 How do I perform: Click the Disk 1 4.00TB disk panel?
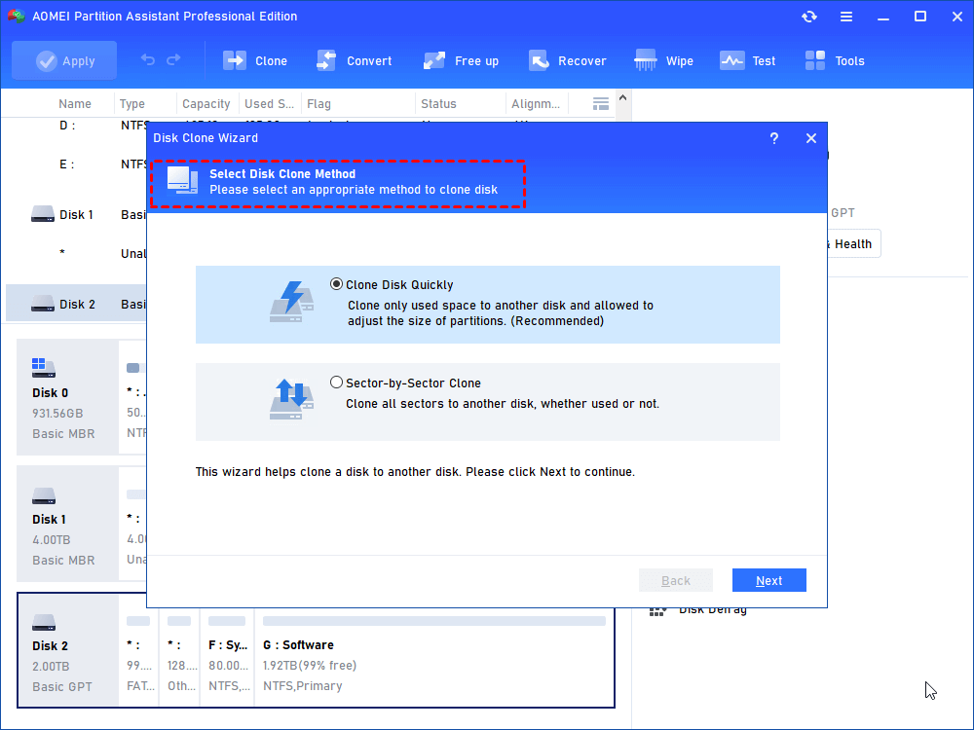tap(68, 524)
